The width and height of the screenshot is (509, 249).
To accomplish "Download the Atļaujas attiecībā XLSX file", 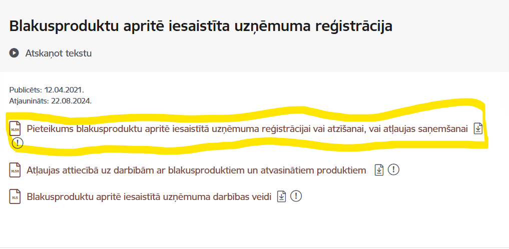I will pos(379,170).
